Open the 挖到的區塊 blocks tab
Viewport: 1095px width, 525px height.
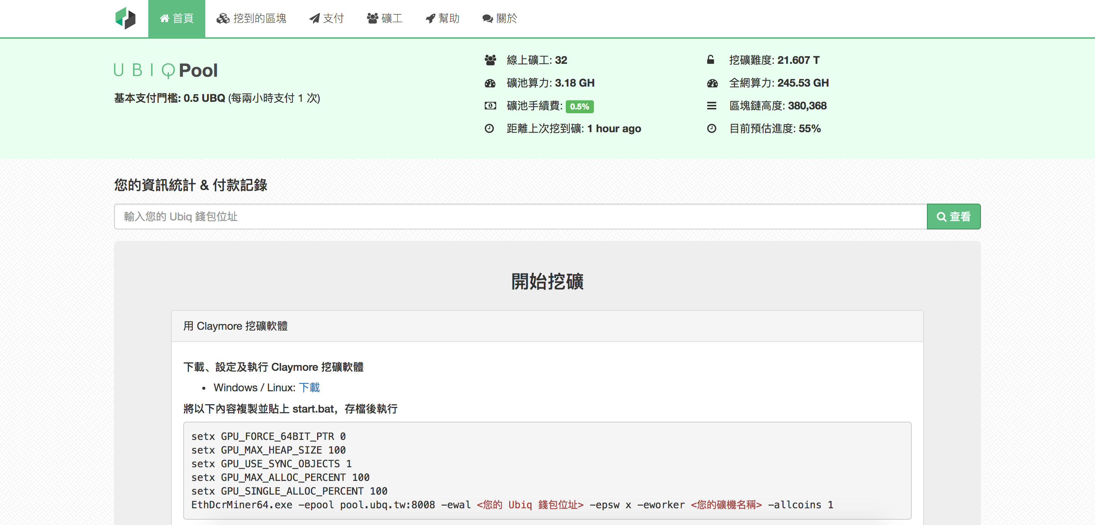pyautogui.click(x=251, y=19)
